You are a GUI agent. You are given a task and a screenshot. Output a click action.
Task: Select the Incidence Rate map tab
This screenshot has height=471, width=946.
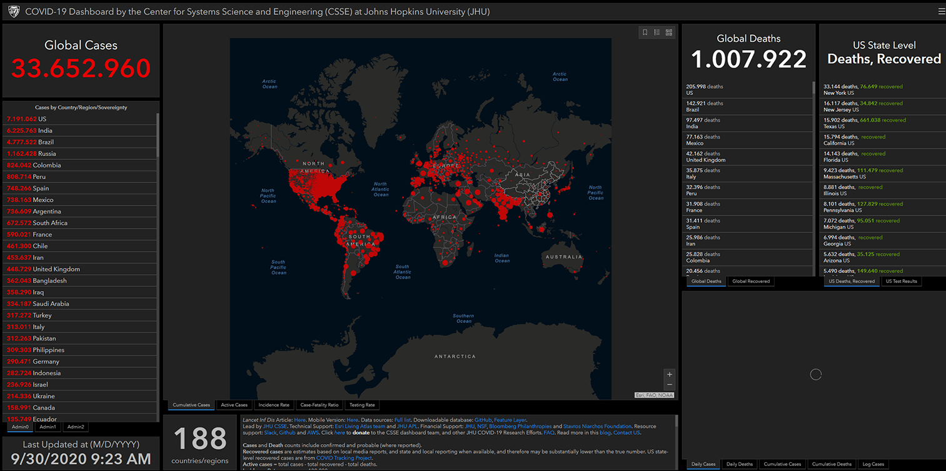pyautogui.click(x=274, y=405)
